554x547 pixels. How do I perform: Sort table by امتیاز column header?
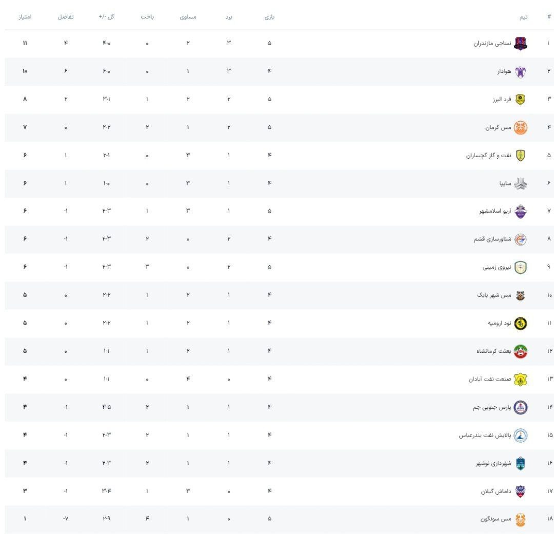[x=25, y=17]
